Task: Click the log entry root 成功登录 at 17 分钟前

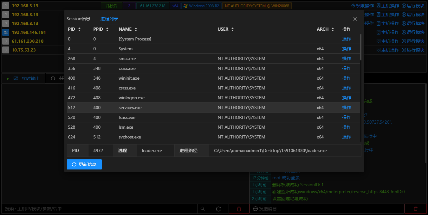Action: click(x=286, y=178)
